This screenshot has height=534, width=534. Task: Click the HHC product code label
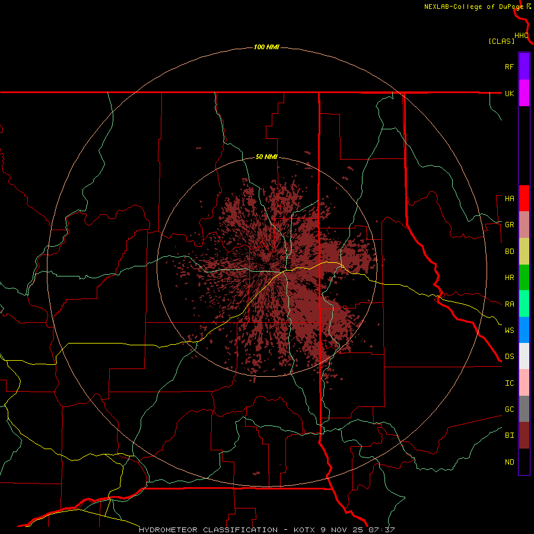coord(522,36)
